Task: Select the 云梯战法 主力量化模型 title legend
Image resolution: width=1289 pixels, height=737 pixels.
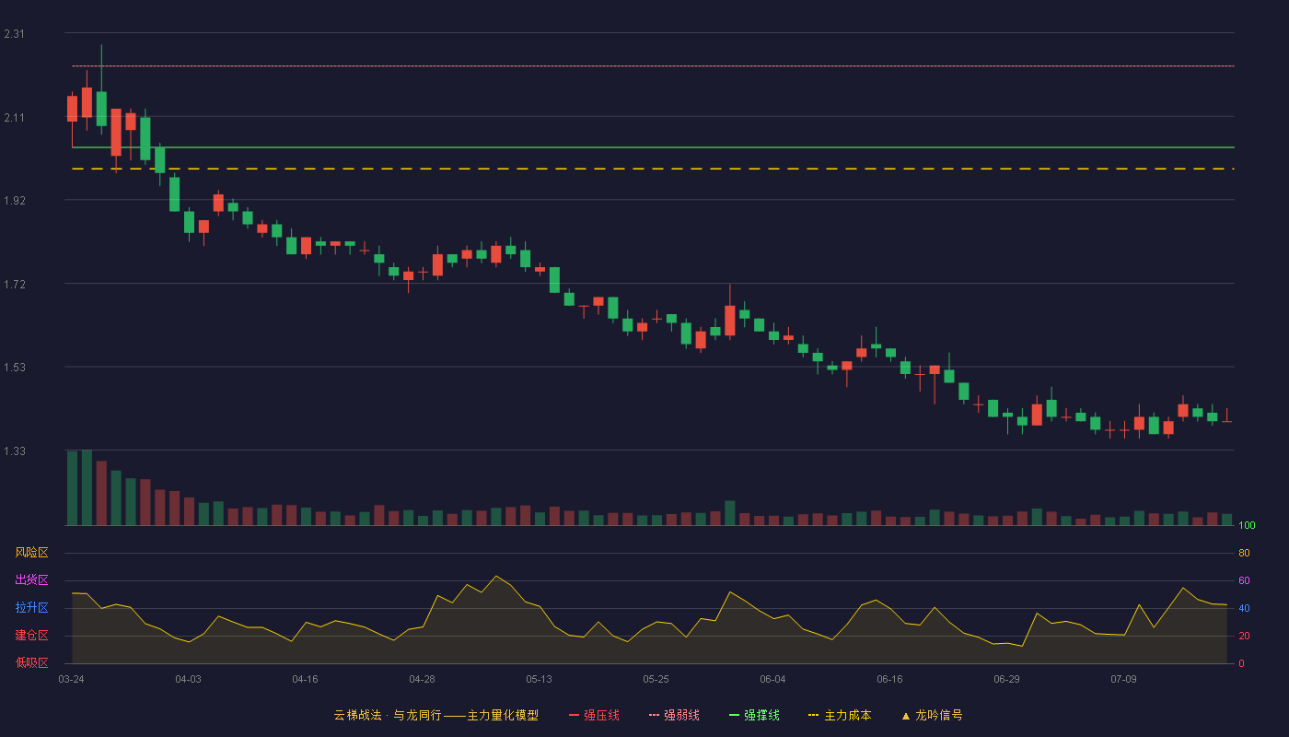Action: [x=435, y=715]
